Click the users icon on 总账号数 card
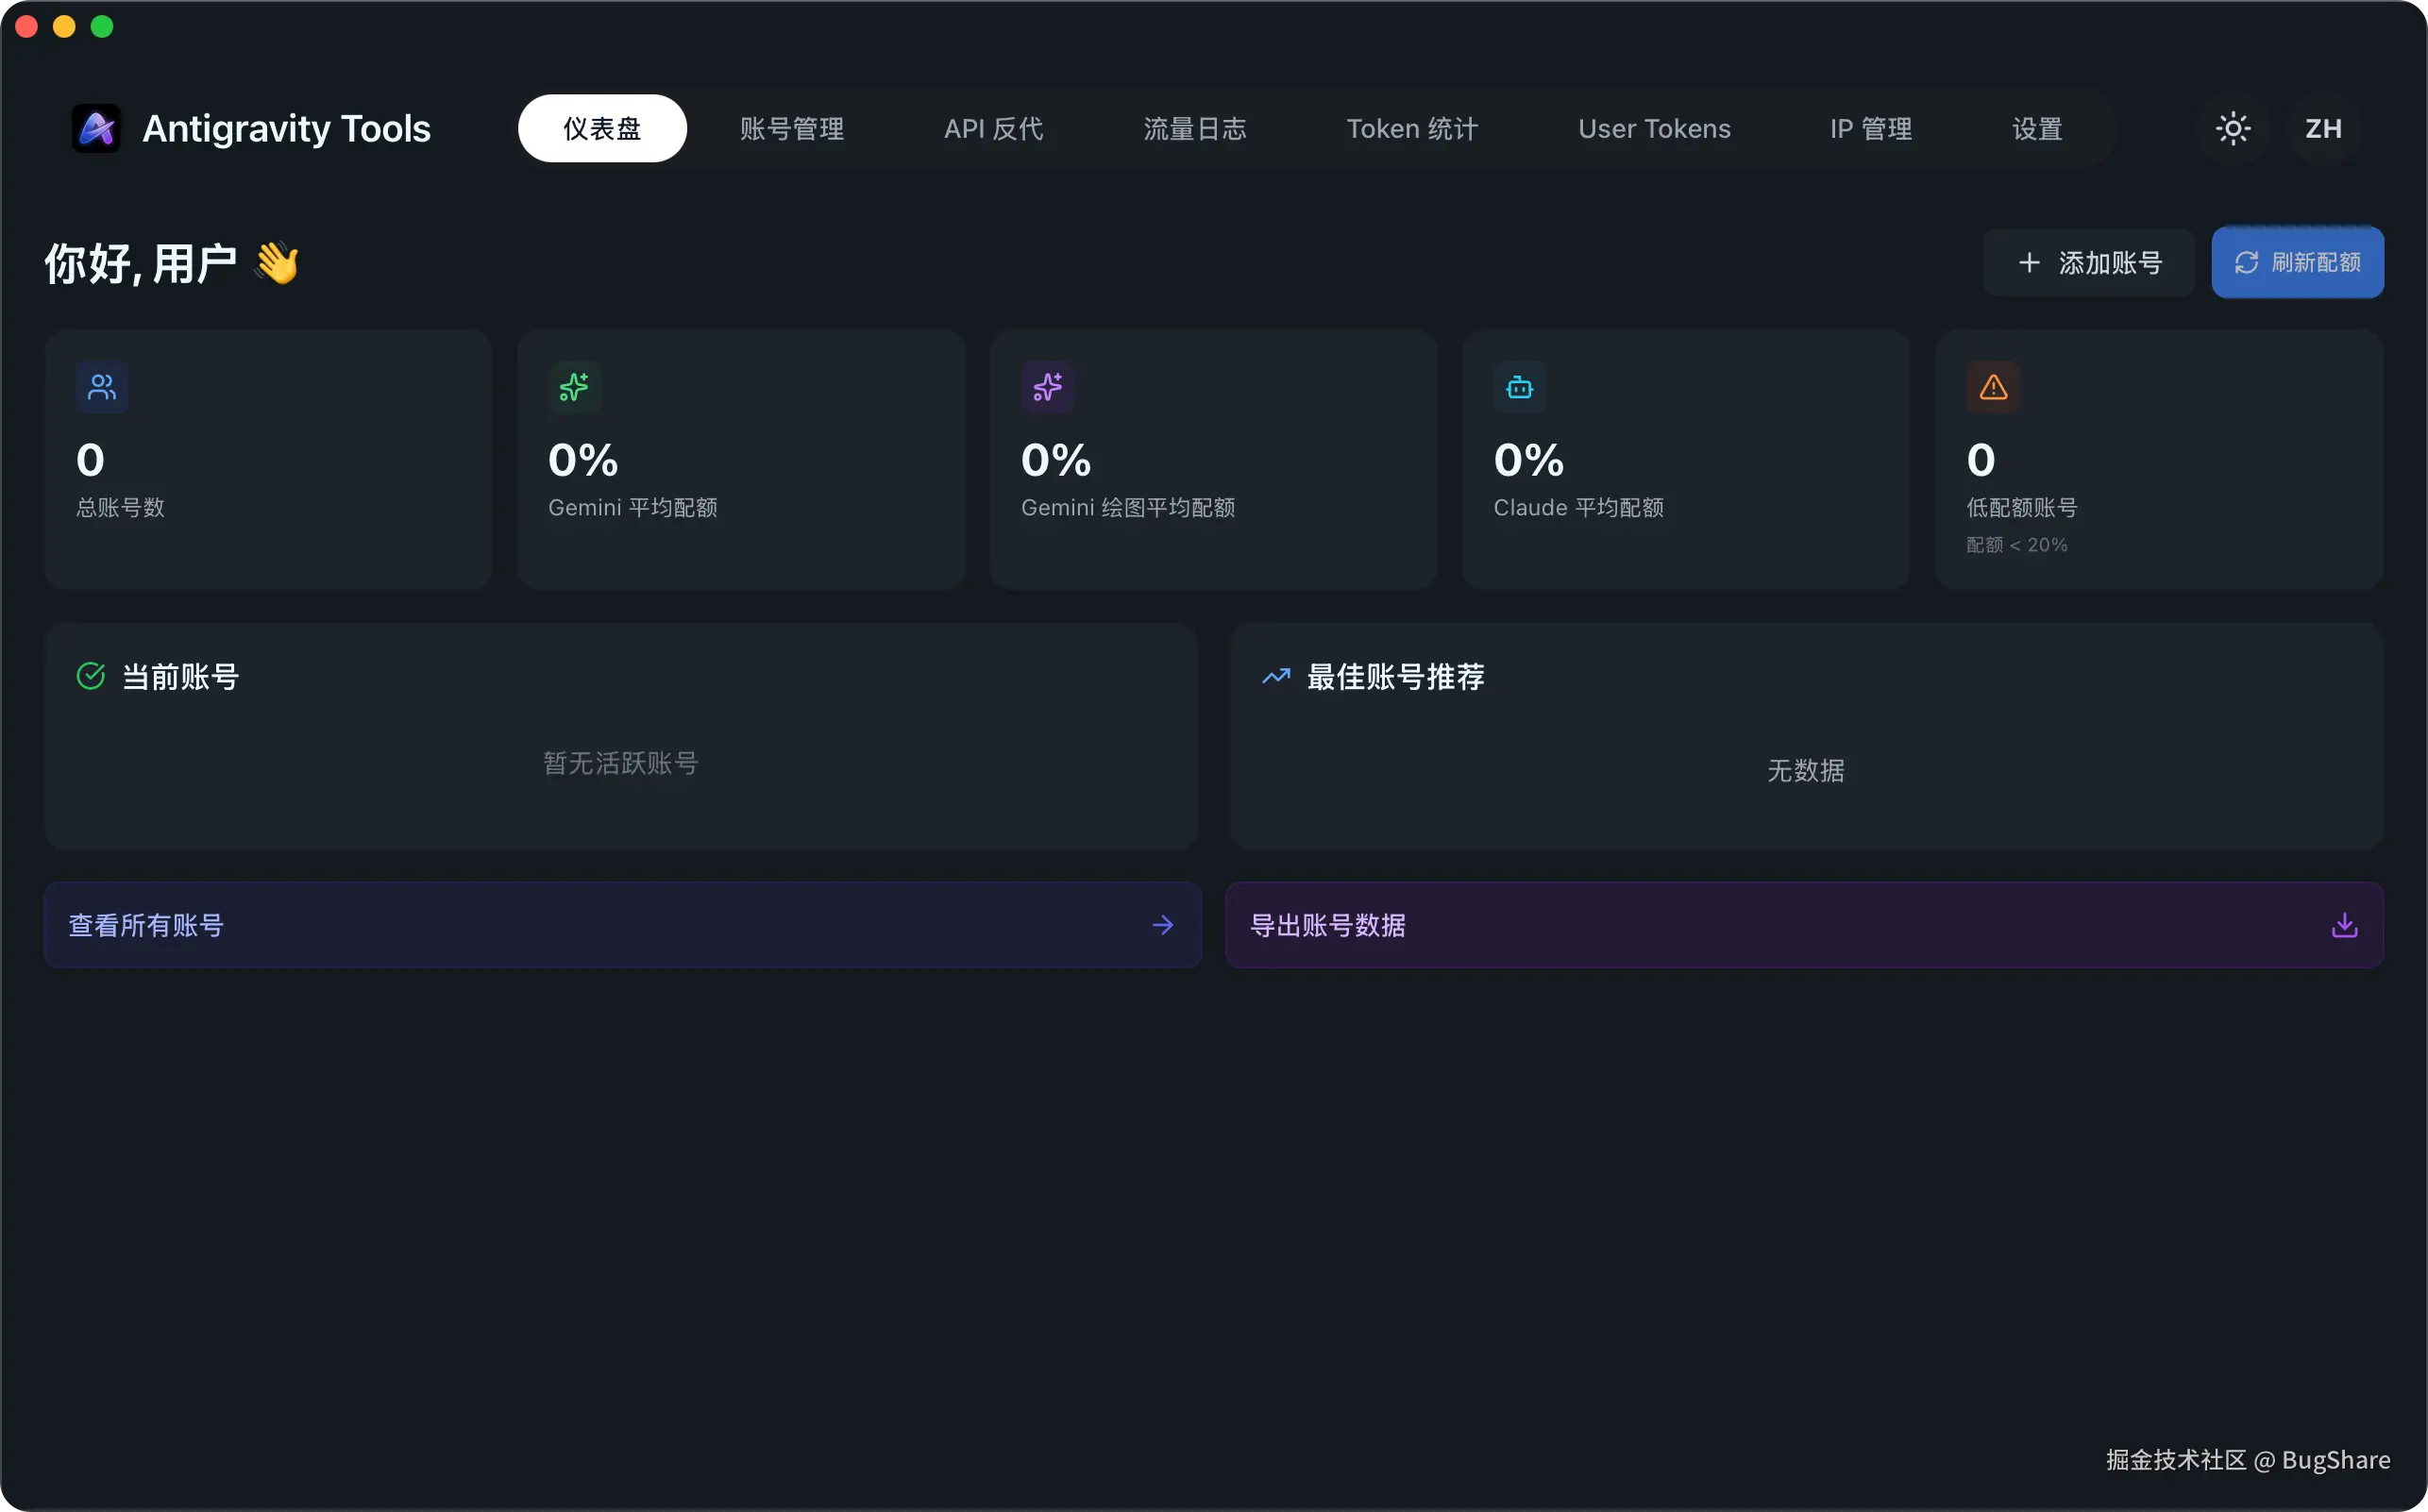 (x=102, y=387)
